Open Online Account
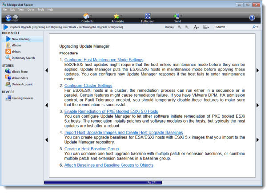Image resolution: width=269 pixels, height=193 pixels. pos(19,84)
